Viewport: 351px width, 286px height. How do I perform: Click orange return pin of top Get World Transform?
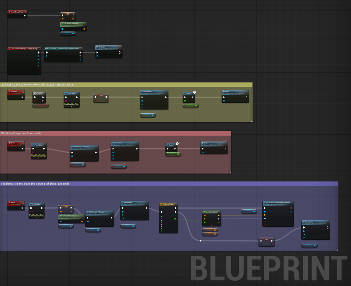coord(84,29)
